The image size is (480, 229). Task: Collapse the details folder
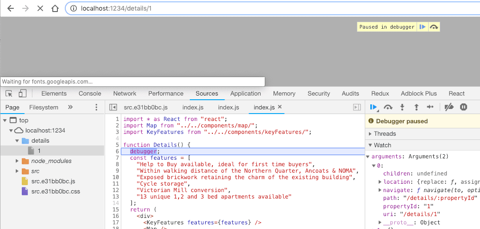(x=17, y=141)
